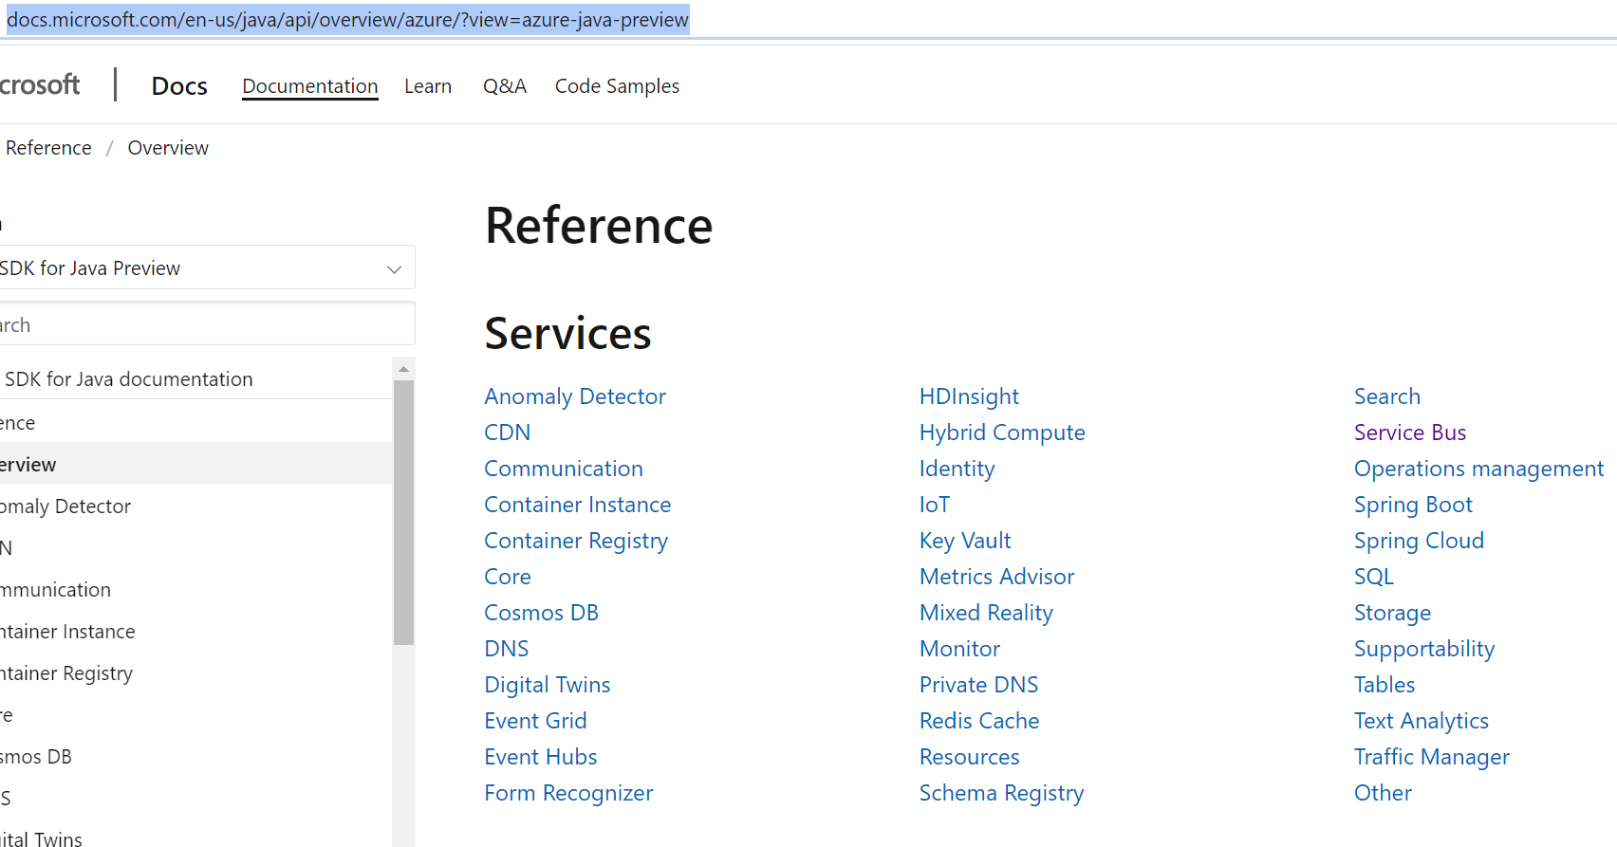This screenshot has height=847, width=1617.
Task: Open the Hybrid Compute service link
Action: click(x=1002, y=433)
